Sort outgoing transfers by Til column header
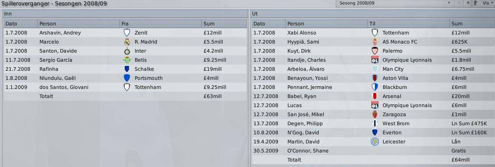495x167 pixels. [x=408, y=24]
